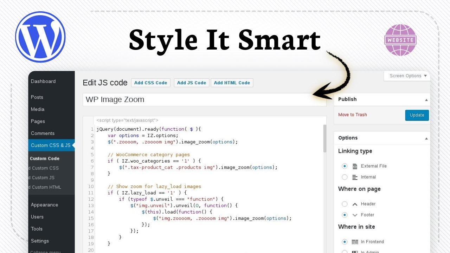Select External File linking type radio
Image resolution: width=450 pixels, height=253 pixels.
(345, 166)
